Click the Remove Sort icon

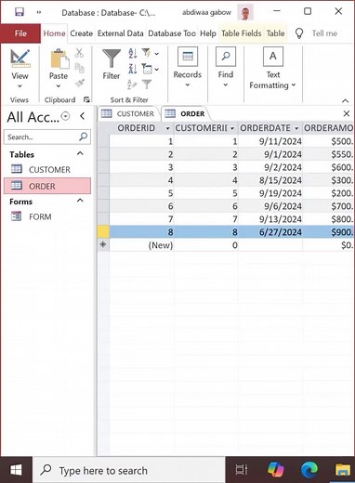132,84
